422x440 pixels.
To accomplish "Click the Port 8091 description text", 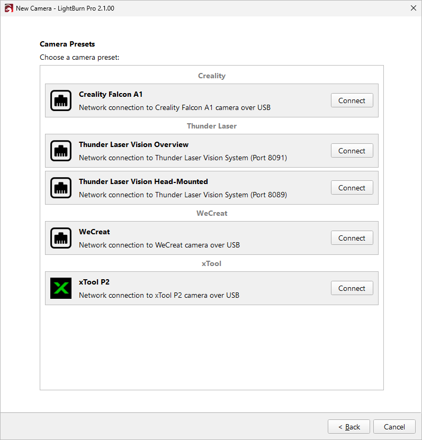I will pyautogui.click(x=183, y=158).
